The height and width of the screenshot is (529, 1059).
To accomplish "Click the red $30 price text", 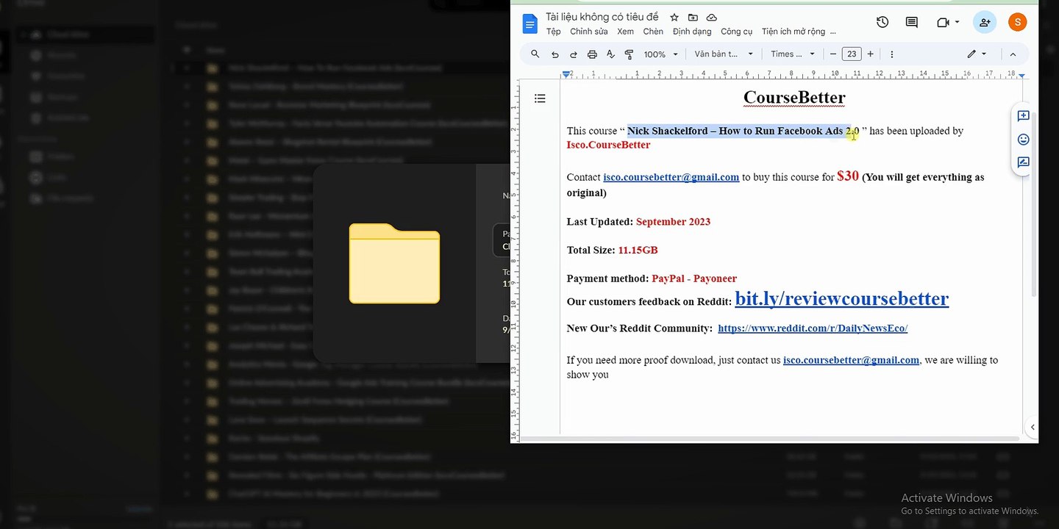I will [848, 176].
